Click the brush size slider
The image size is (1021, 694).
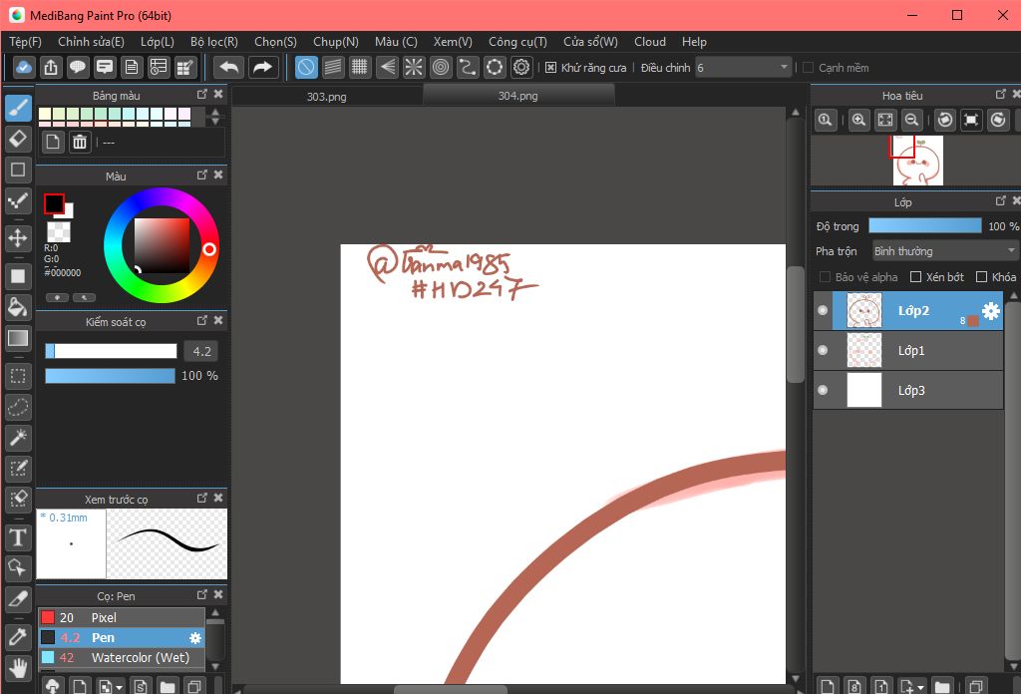pos(111,352)
